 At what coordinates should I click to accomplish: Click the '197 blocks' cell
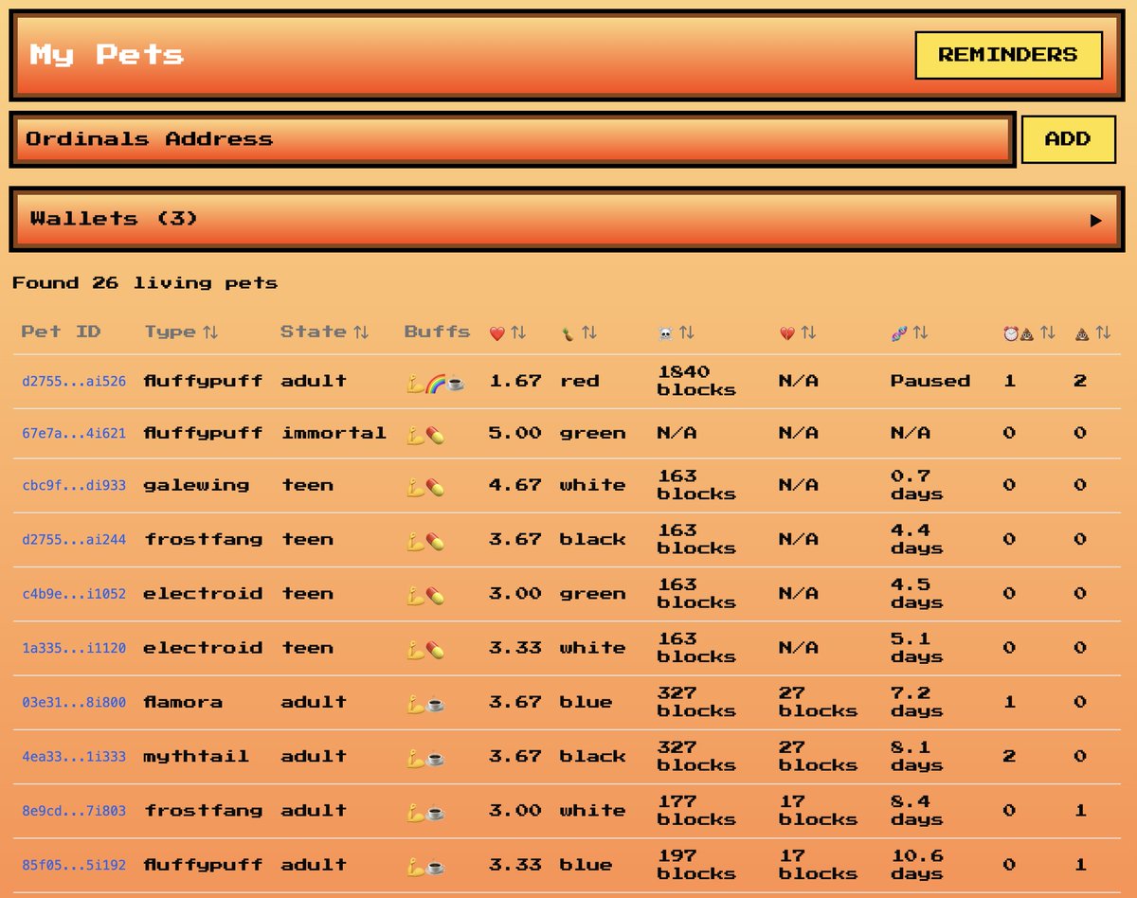click(x=696, y=865)
